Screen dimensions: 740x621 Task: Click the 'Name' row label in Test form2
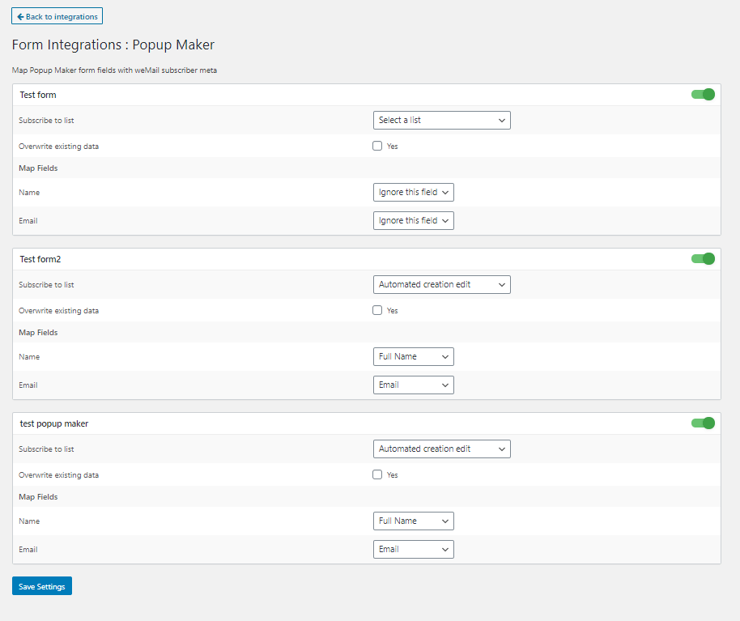[29, 357]
